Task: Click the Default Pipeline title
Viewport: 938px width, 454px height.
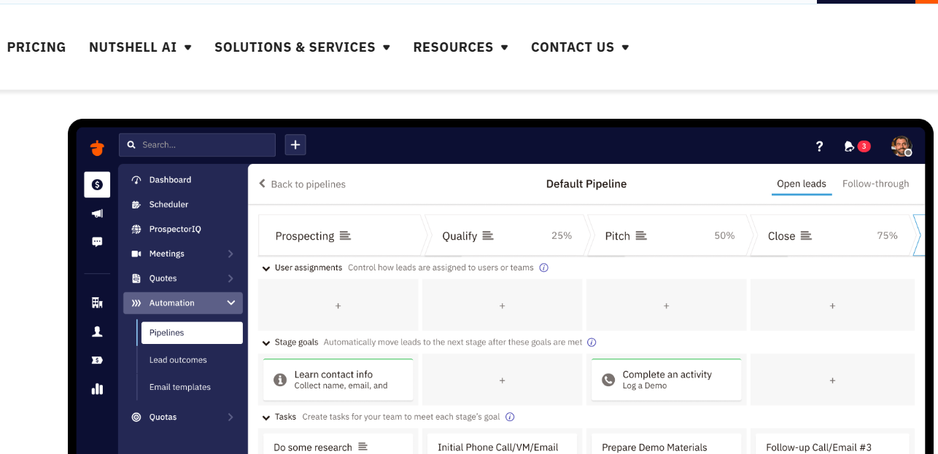Action: click(x=586, y=184)
